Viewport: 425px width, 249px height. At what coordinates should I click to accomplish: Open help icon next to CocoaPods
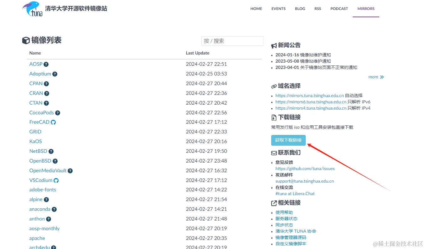click(x=58, y=113)
